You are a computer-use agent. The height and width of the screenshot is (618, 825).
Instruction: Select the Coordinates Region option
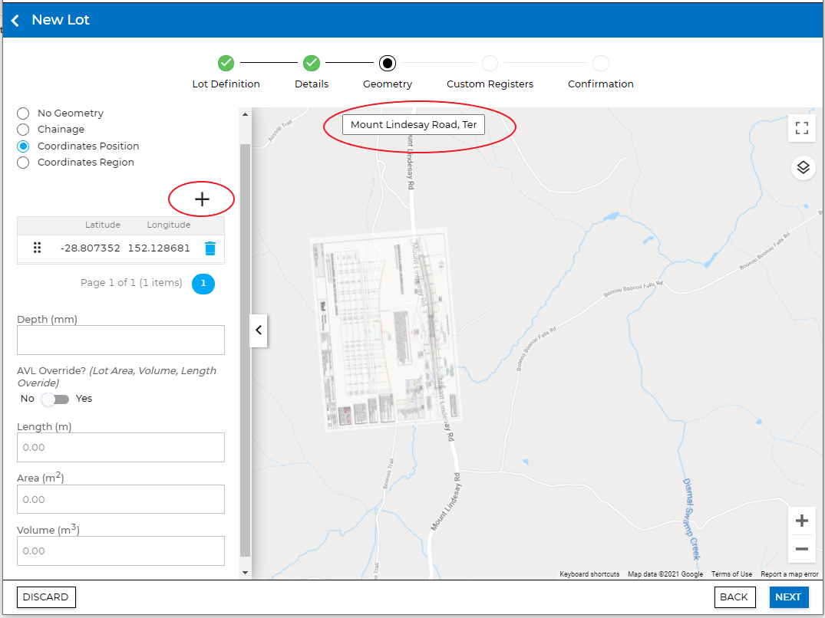[22, 162]
